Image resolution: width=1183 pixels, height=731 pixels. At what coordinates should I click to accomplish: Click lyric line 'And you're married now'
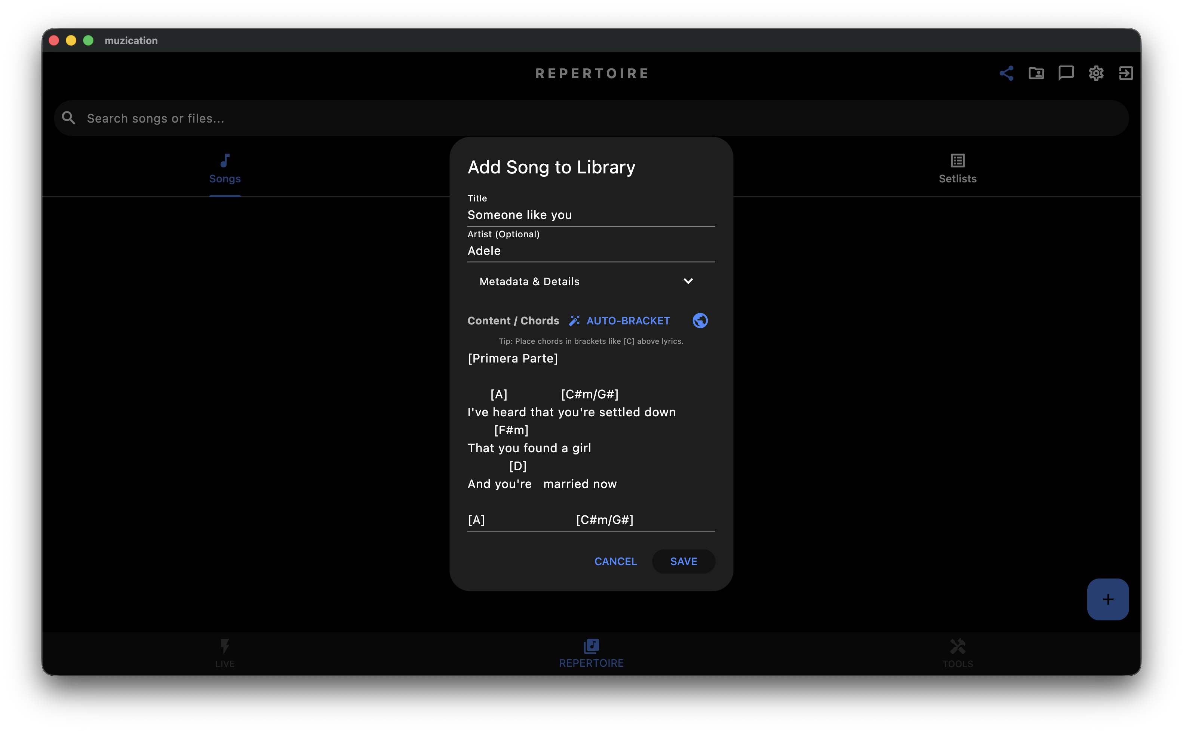[x=542, y=484]
